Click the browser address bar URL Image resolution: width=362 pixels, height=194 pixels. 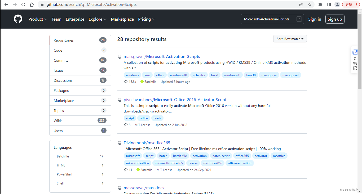click(92, 4)
